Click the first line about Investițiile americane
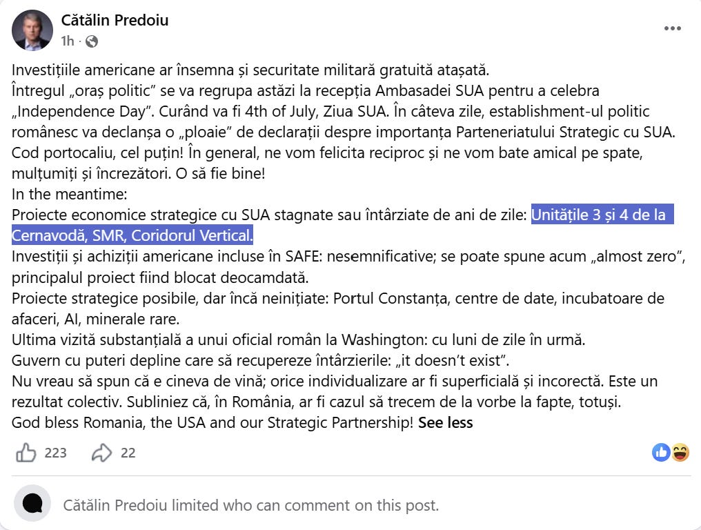 [x=250, y=70]
